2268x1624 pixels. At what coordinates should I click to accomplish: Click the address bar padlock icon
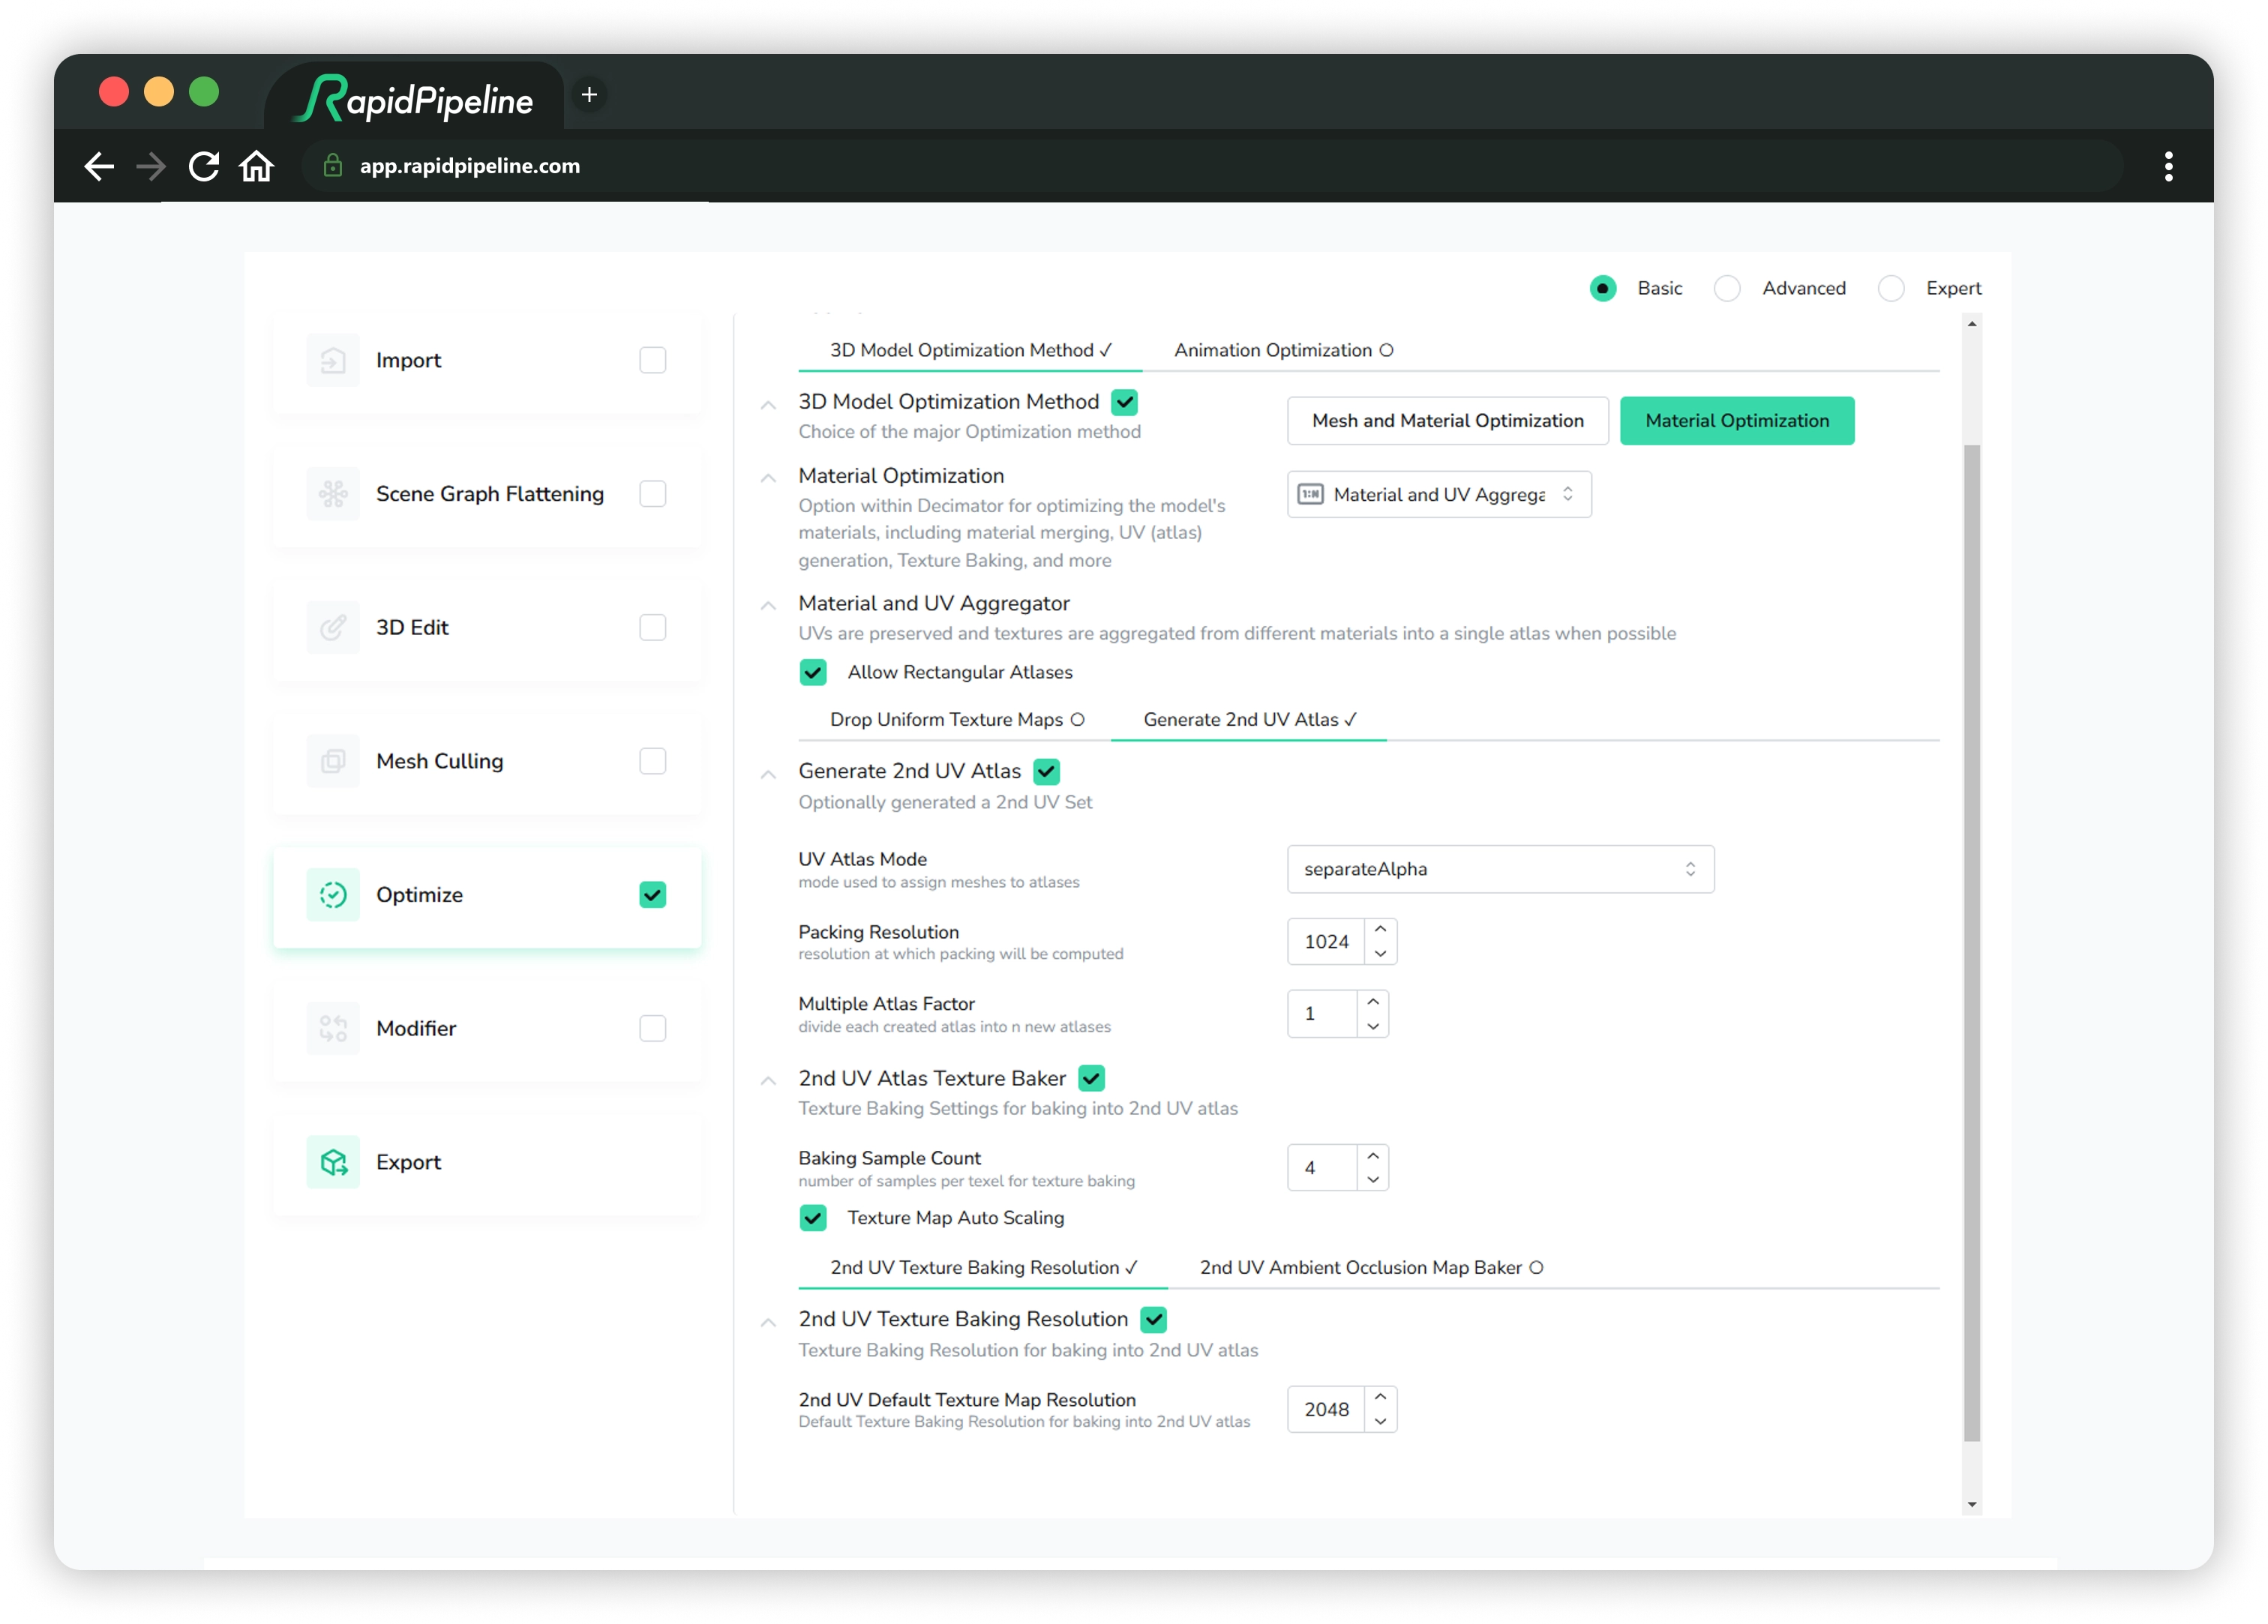click(333, 166)
